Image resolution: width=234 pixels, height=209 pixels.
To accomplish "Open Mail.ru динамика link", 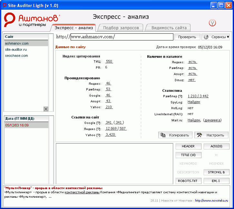I will (x=212, y=120).
